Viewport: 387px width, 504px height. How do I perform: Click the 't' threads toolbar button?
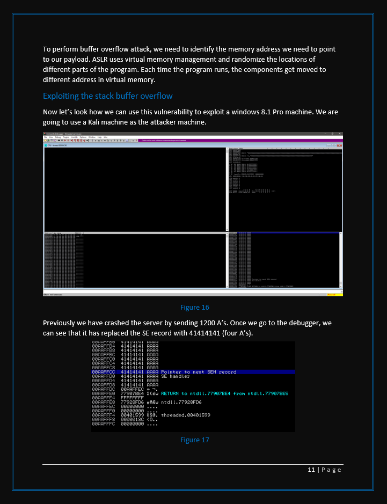(x=101, y=141)
